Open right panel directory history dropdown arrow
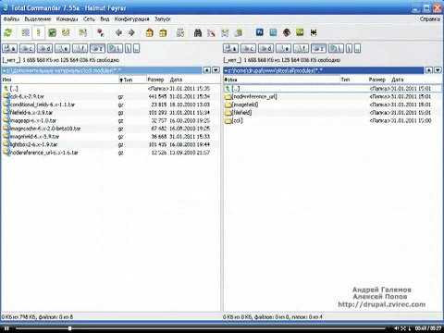 [x=438, y=70]
